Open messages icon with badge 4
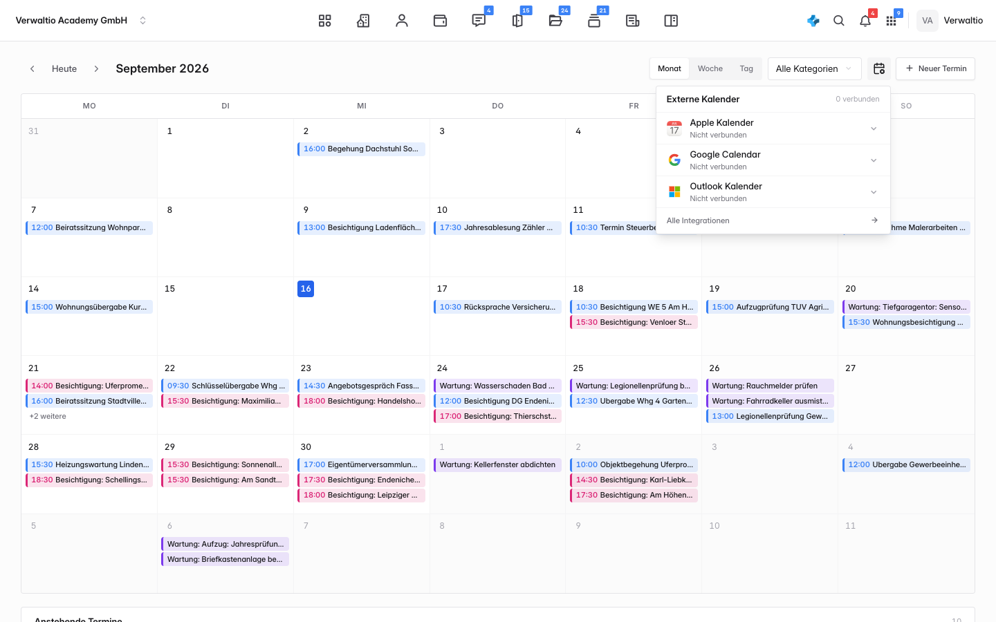This screenshot has width=996, height=622. 479,21
